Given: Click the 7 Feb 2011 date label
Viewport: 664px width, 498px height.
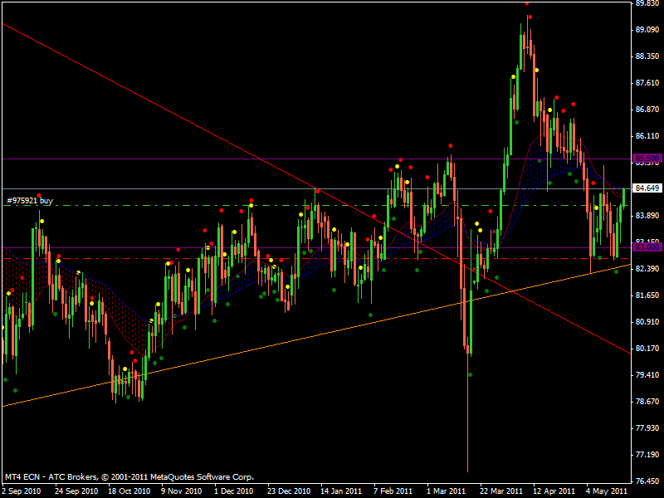Looking at the screenshot, I should (393, 491).
